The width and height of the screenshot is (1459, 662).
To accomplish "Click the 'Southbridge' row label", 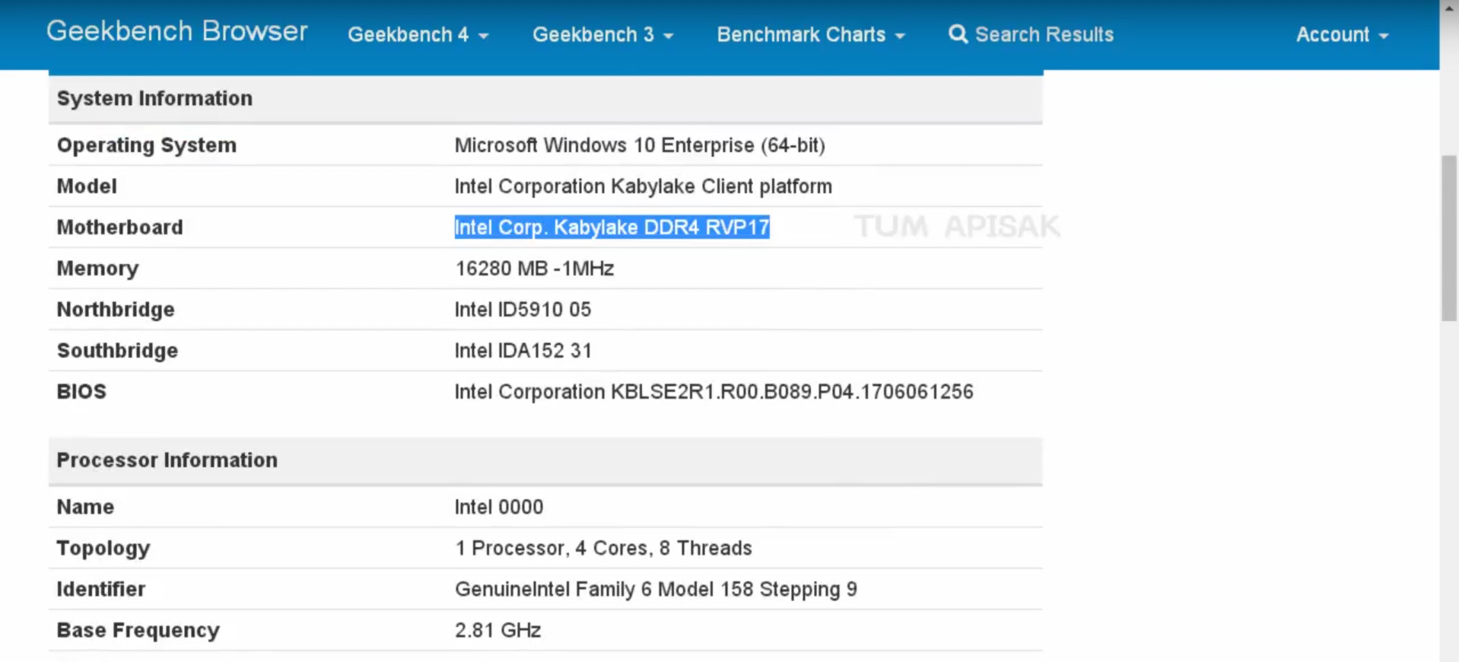I will (x=118, y=351).
